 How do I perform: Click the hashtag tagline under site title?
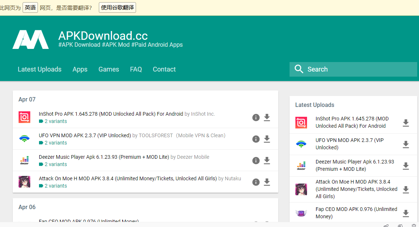120,45
